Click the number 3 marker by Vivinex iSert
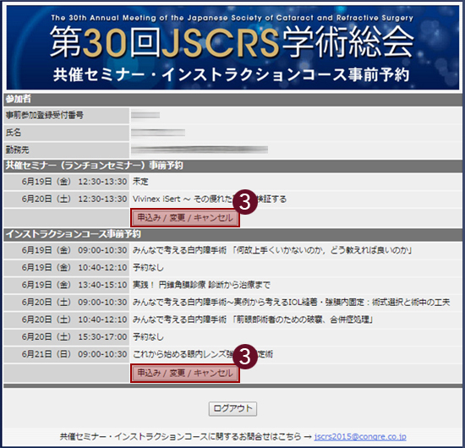This screenshot has width=465, height=448. pos(245,202)
